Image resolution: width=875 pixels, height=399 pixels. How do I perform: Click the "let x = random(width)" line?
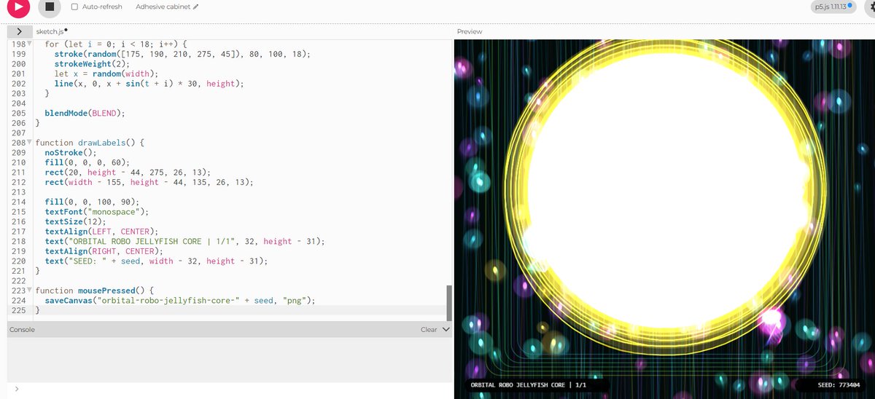[106, 74]
